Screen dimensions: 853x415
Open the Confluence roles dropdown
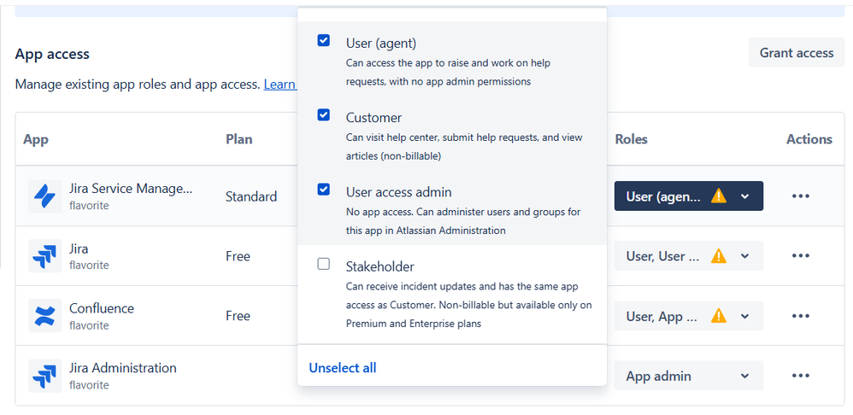tap(689, 316)
